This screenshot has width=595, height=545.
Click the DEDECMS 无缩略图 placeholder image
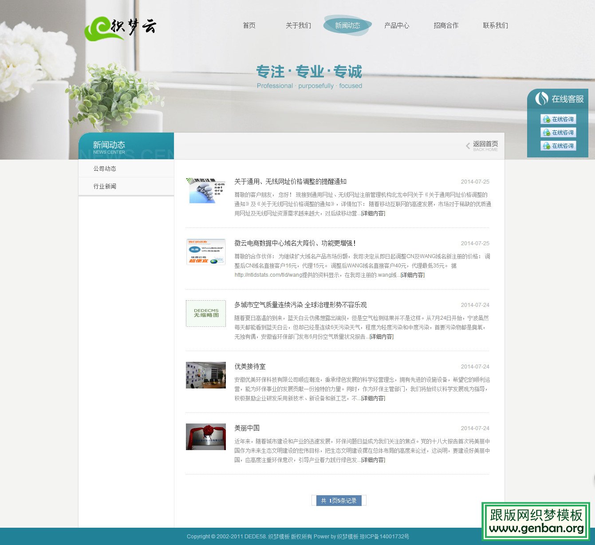(205, 314)
